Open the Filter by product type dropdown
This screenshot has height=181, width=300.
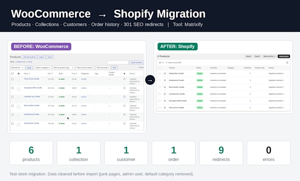click(x=64, y=67)
